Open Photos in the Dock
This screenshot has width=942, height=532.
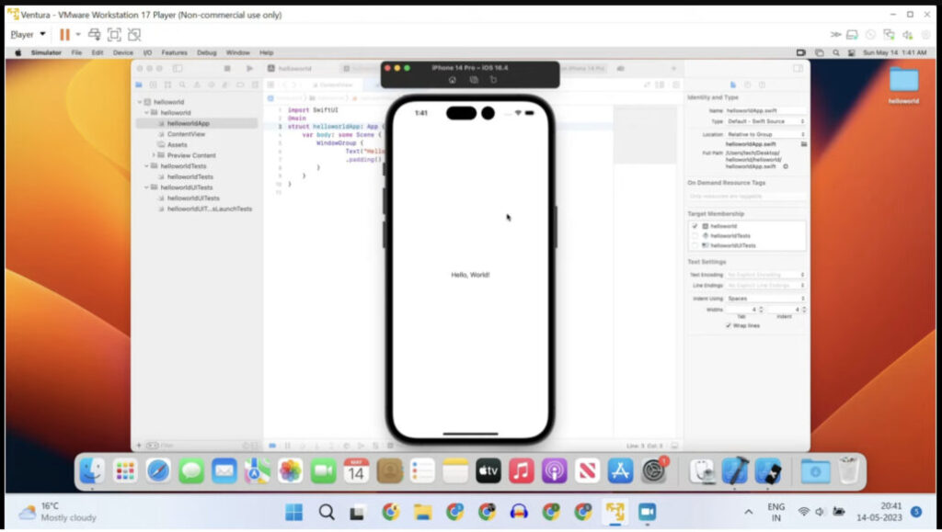click(290, 471)
